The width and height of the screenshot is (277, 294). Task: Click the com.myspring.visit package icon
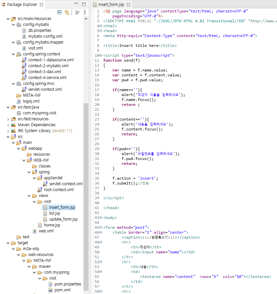pos(19,113)
